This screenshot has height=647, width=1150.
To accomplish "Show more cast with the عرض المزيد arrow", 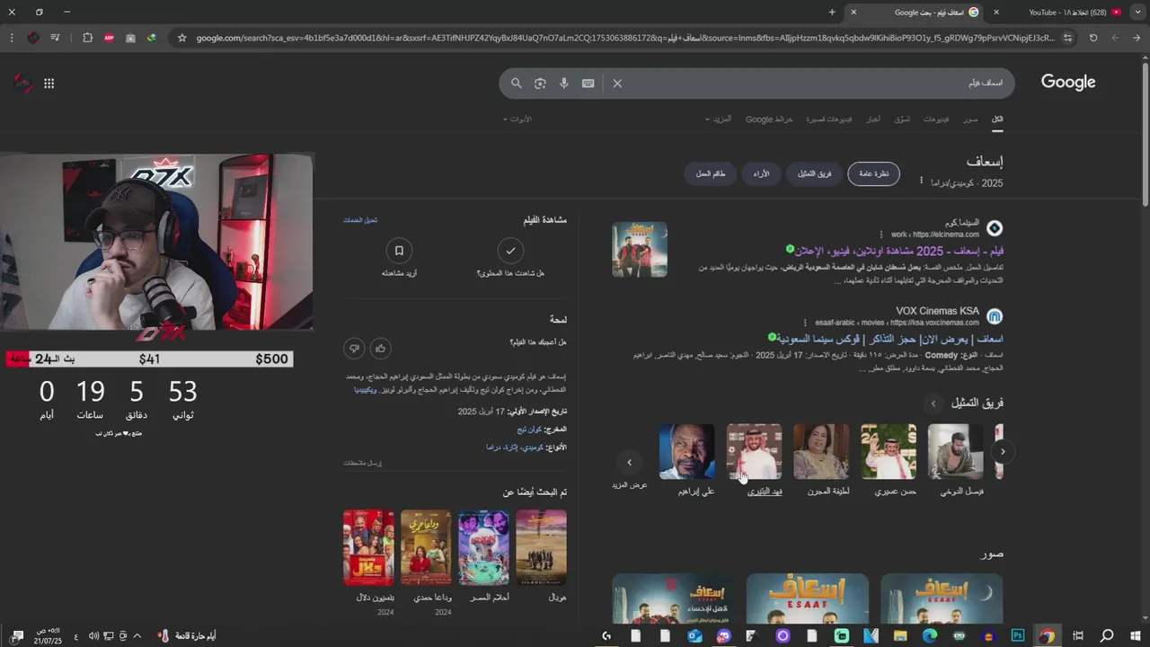I will tap(629, 463).
